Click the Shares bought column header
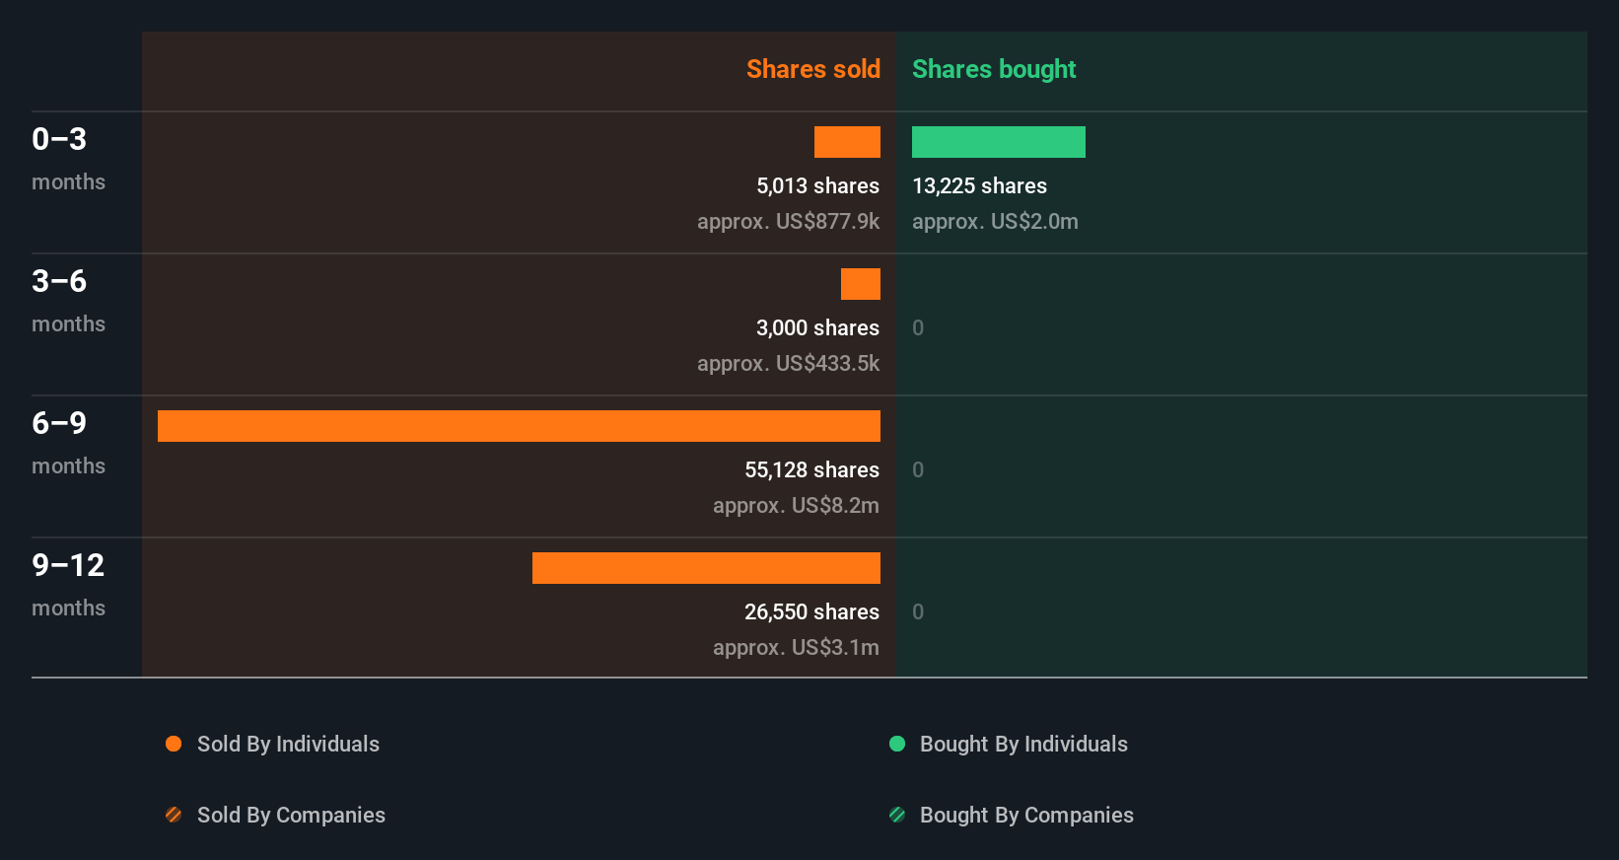The width and height of the screenshot is (1619, 860). 994,69
